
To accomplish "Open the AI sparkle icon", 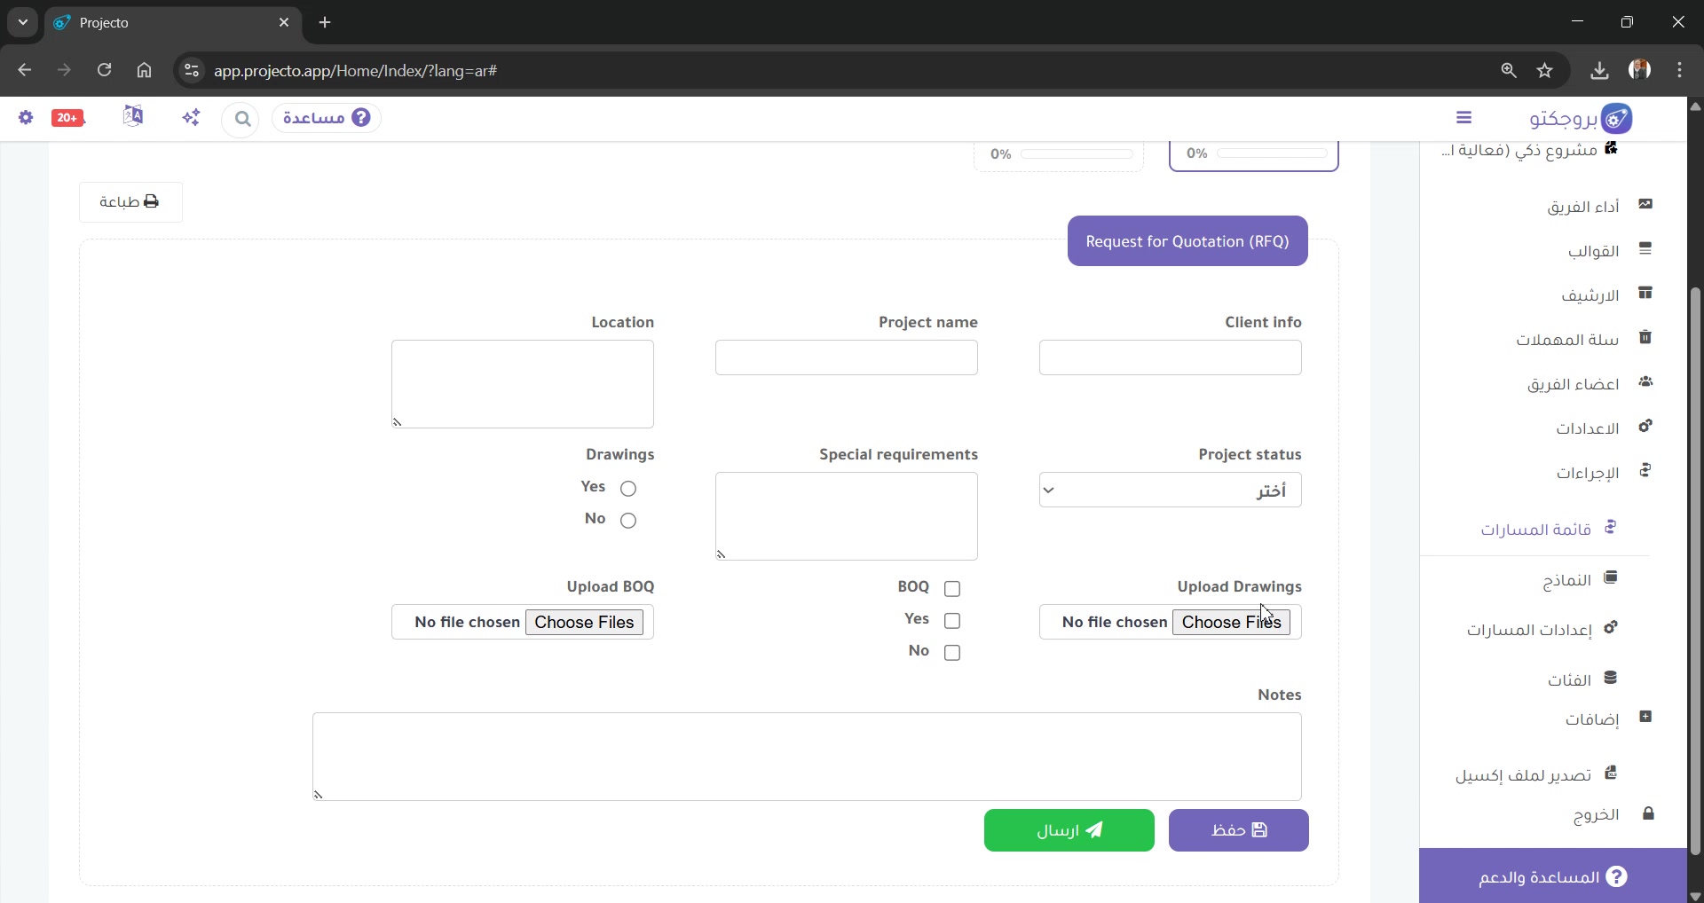I will point(191,117).
